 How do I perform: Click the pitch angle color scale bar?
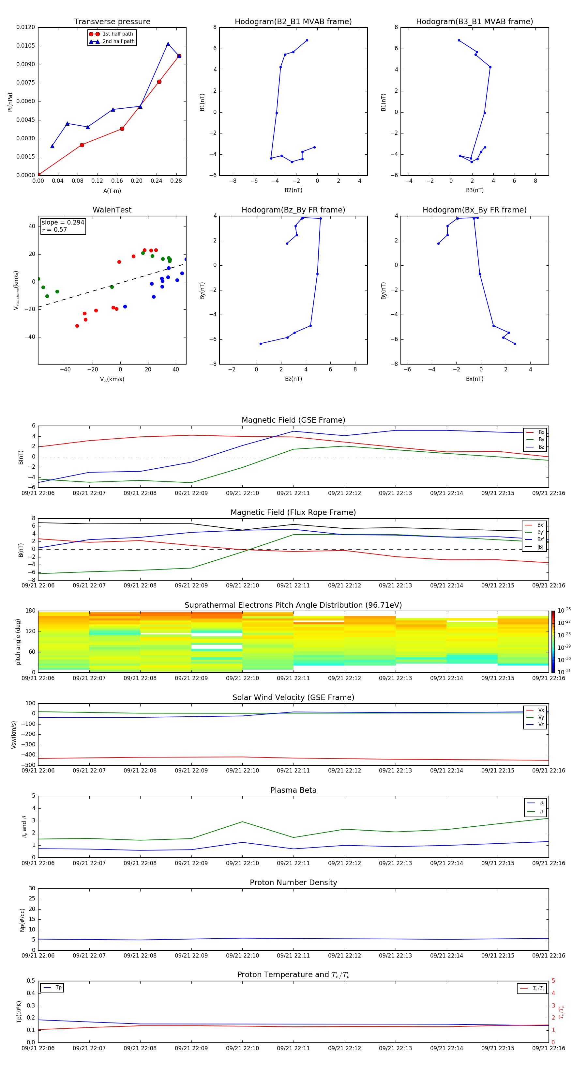coord(553,642)
